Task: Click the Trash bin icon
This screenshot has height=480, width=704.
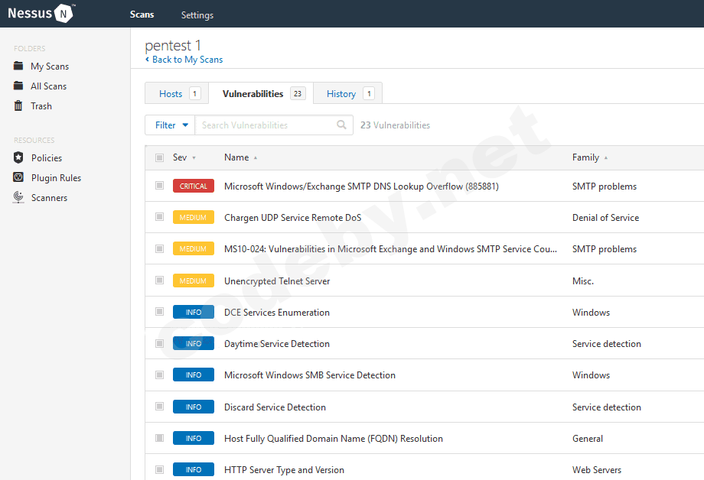Action: (x=18, y=106)
